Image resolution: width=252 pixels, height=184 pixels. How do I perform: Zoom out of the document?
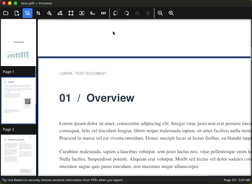point(160,13)
